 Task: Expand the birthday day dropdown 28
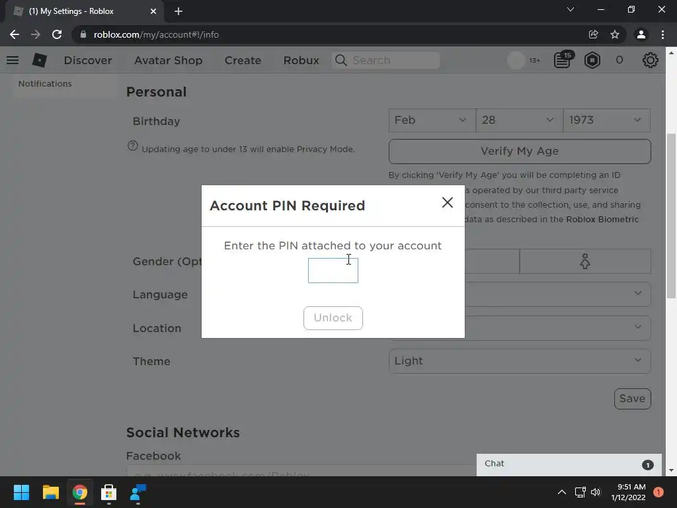520,120
